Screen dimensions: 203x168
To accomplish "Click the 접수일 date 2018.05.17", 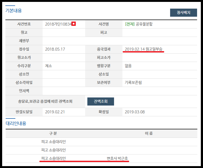I will coord(55,49).
